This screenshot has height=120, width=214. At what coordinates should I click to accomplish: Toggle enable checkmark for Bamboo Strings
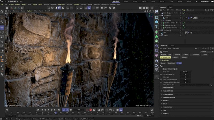click(x=184, y=25)
